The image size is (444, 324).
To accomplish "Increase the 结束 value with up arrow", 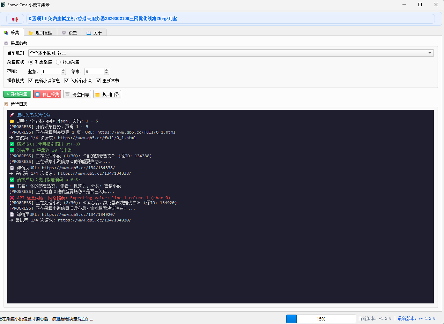I will pyautogui.click(x=106, y=70).
